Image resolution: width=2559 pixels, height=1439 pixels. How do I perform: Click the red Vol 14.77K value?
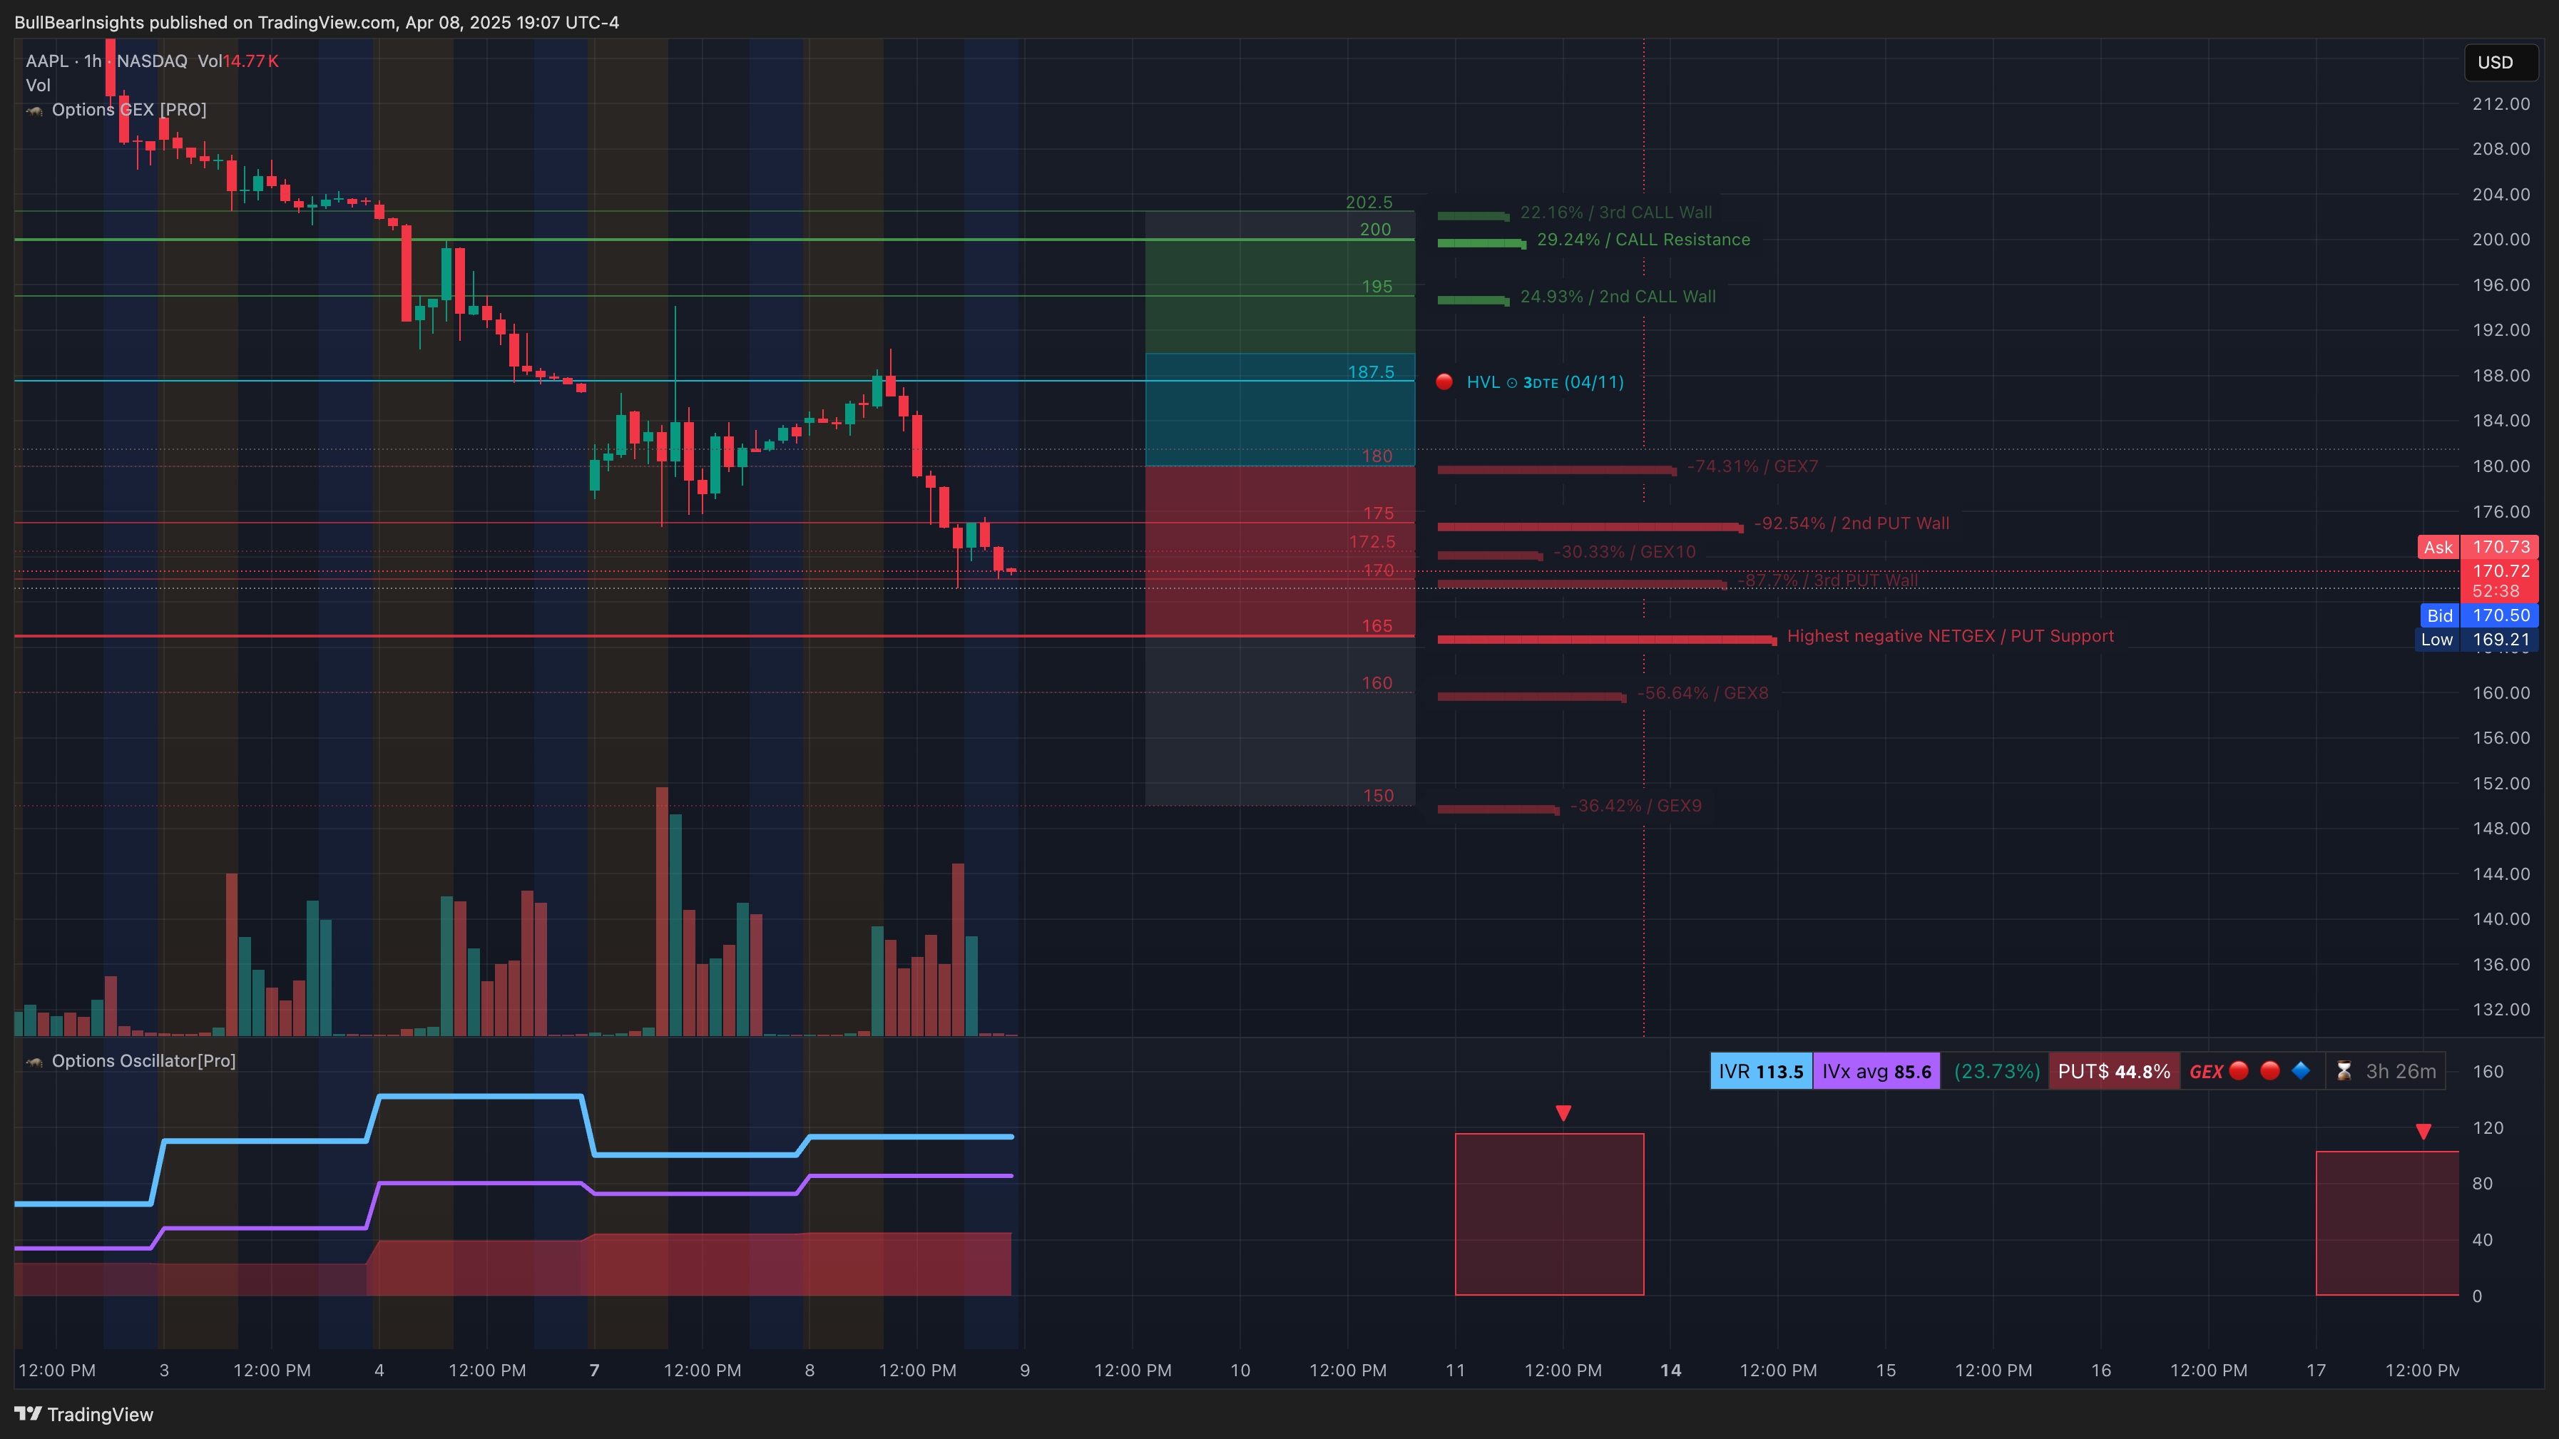click(x=250, y=61)
